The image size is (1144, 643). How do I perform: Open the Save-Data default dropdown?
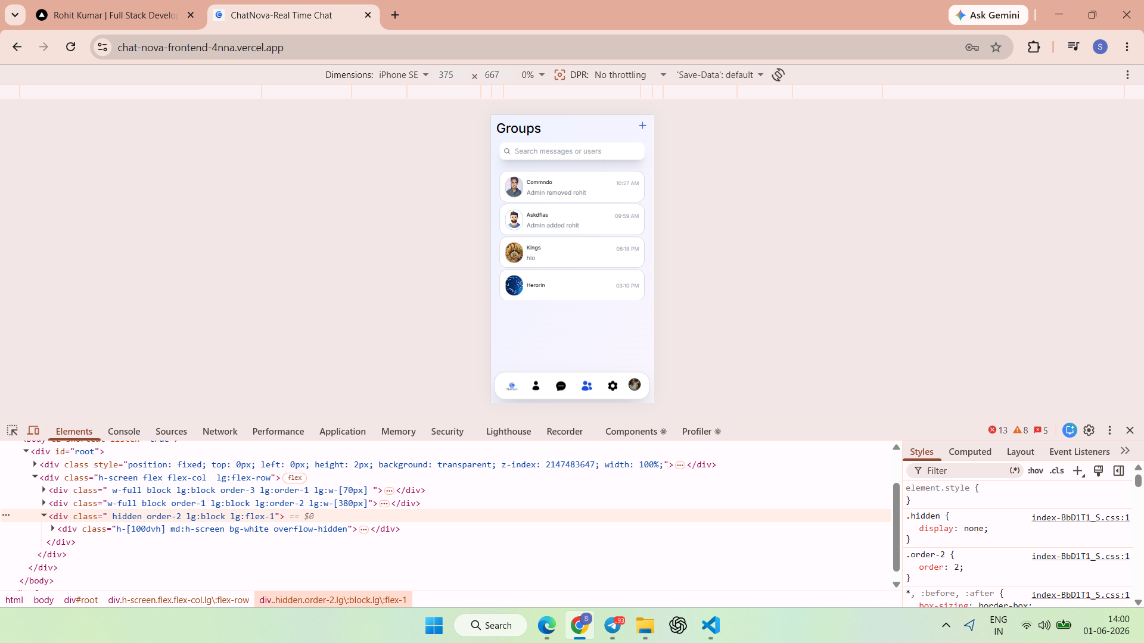coord(720,74)
